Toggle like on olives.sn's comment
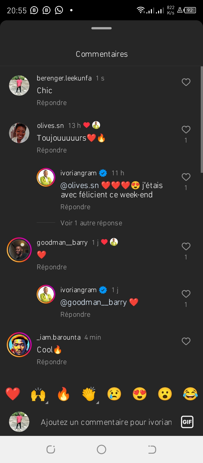The height and width of the screenshot is (463, 203). click(x=186, y=130)
